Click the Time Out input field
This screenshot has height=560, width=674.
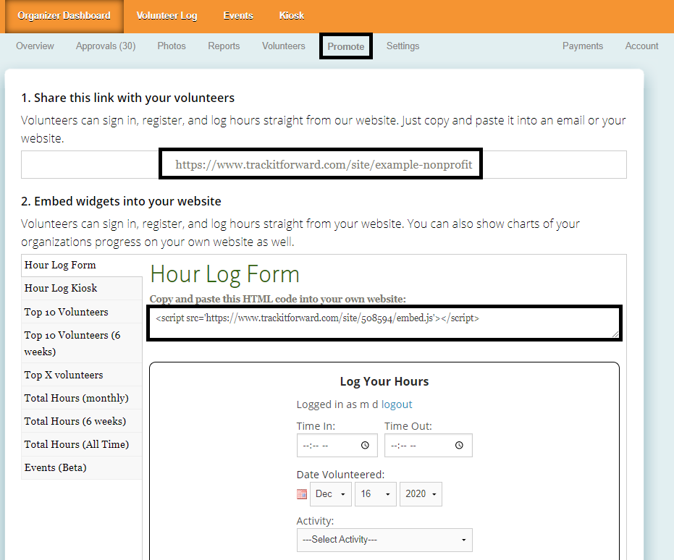pyautogui.click(x=428, y=446)
